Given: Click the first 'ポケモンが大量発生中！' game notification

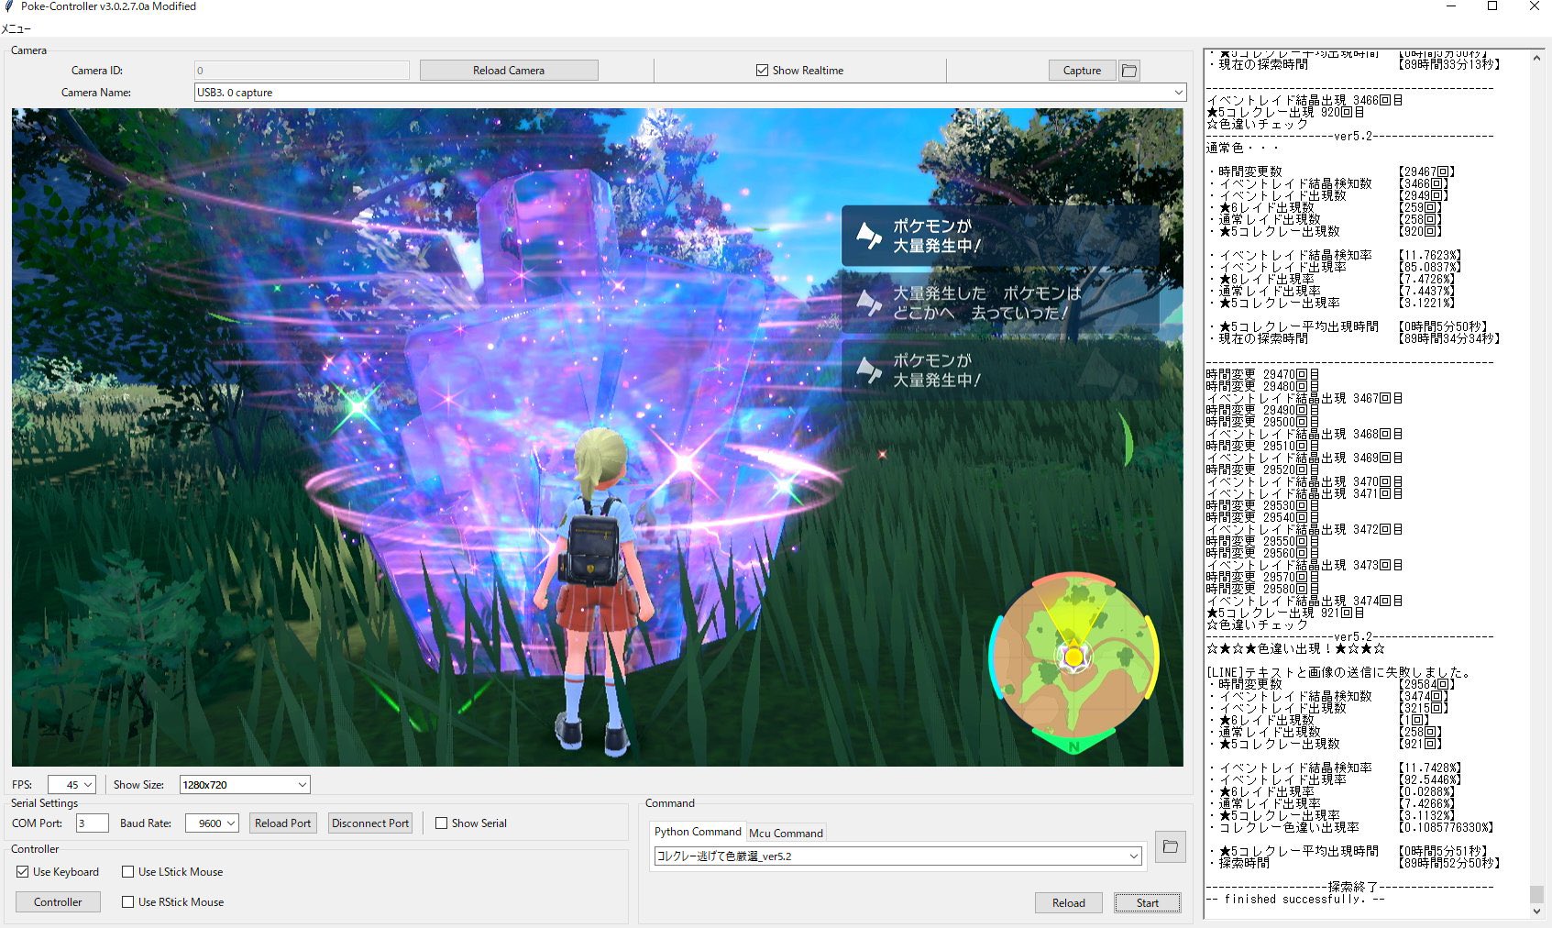Looking at the screenshot, I should point(1000,236).
